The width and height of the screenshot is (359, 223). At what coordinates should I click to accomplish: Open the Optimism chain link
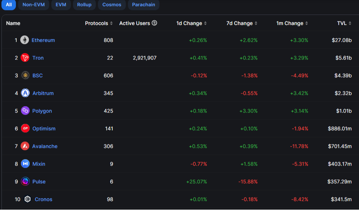click(44, 128)
